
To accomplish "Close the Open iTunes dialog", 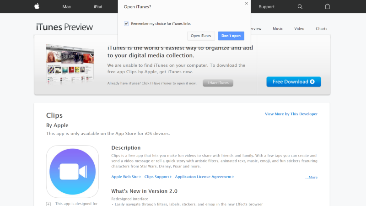I will (246, 3).
